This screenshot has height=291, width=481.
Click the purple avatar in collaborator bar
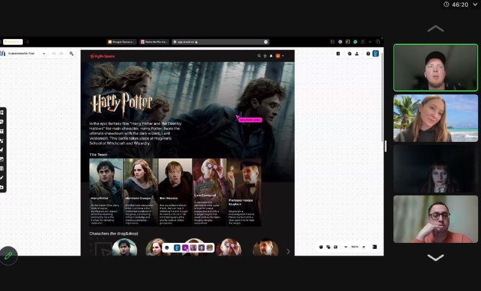click(x=185, y=248)
